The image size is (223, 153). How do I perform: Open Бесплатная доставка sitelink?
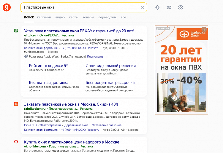click(x=49, y=82)
